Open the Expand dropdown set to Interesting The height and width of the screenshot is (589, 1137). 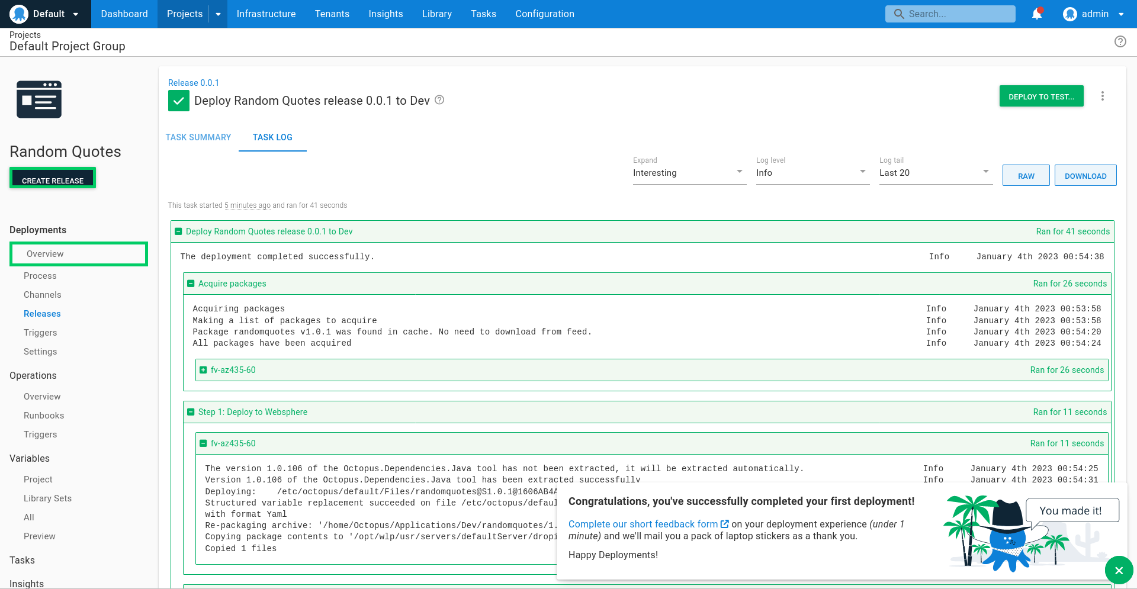[689, 172]
